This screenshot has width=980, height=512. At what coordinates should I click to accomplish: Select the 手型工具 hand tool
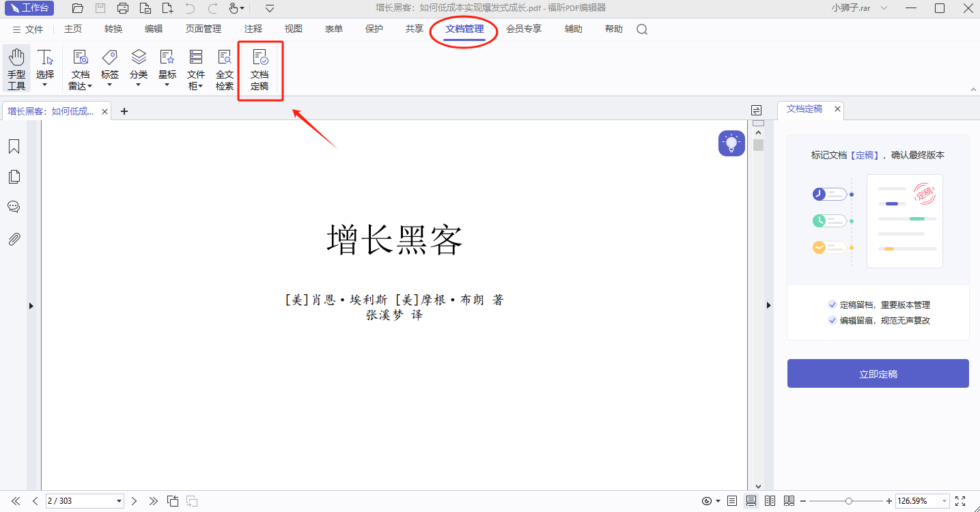(x=16, y=70)
